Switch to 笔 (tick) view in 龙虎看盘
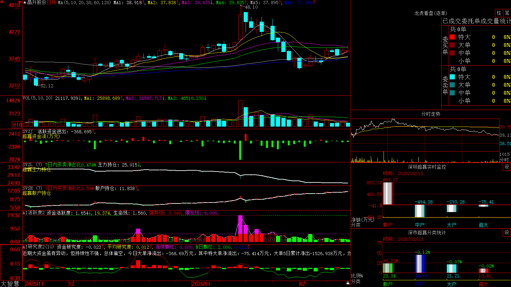The width and height of the screenshot is (511, 287). pos(507,13)
